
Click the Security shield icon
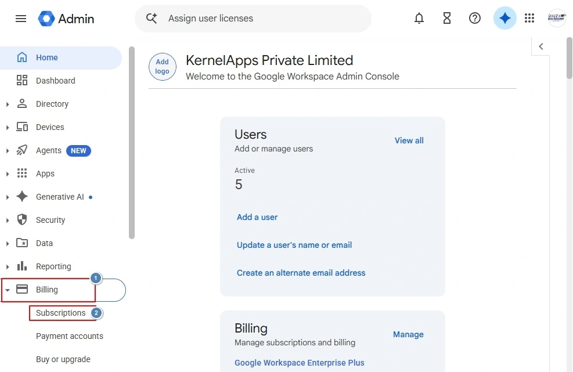[22, 219]
